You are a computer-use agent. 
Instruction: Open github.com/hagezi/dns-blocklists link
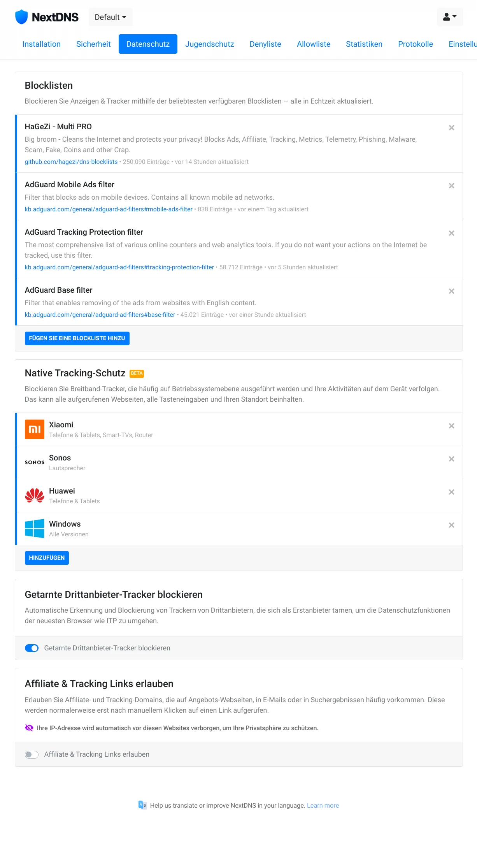pyautogui.click(x=71, y=162)
